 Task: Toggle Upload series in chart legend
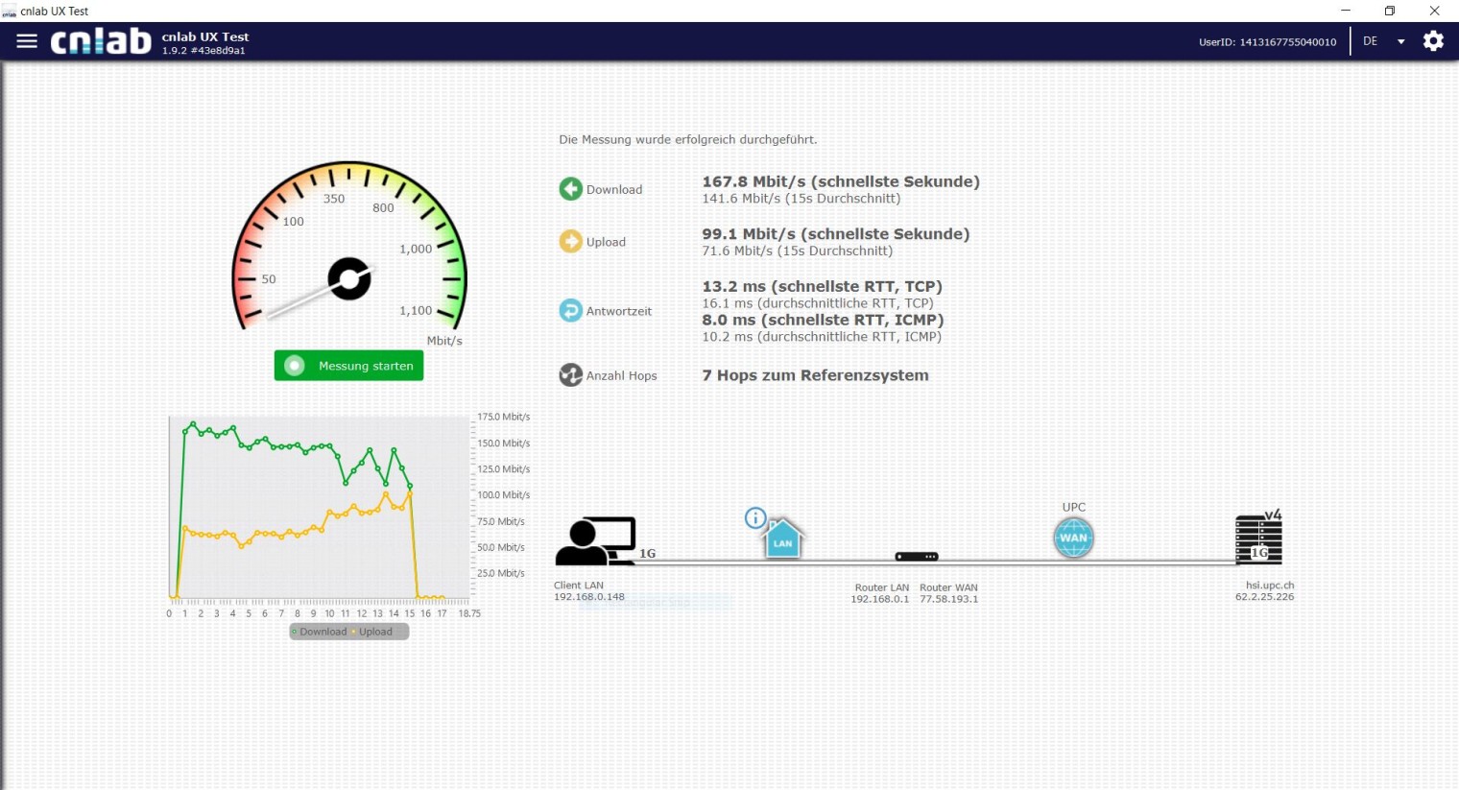point(374,632)
